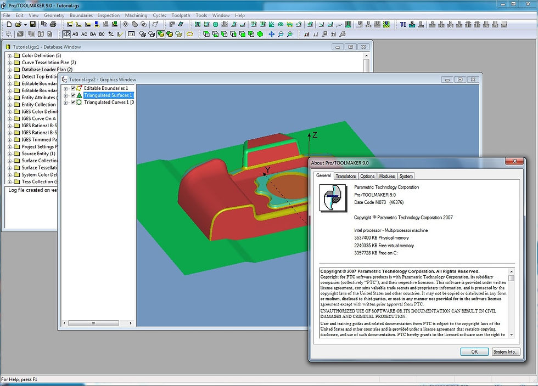Click the yellow-green wave toolpath icon
Screen dimensions: 538x386
290,24
